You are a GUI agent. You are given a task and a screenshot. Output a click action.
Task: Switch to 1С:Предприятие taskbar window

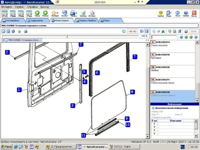click(x=61, y=147)
